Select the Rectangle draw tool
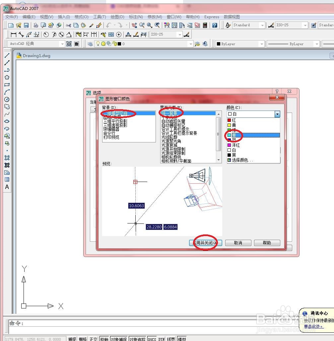 (x=7, y=85)
